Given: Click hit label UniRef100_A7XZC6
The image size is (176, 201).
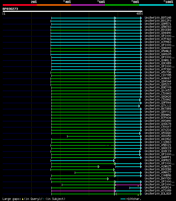Looking at the screenshot, I should (x=158, y=130).
